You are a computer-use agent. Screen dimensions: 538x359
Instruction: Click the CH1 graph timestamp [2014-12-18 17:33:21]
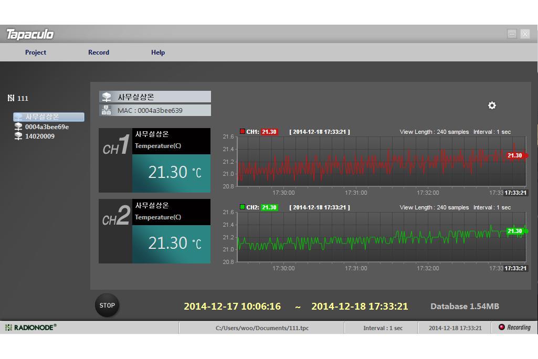tap(320, 132)
